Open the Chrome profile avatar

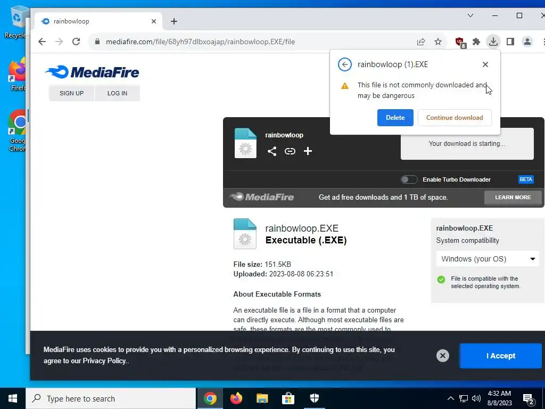point(527,42)
